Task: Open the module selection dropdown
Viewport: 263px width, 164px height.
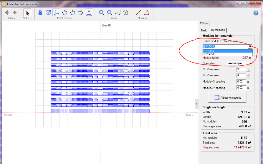Action: pos(250,46)
